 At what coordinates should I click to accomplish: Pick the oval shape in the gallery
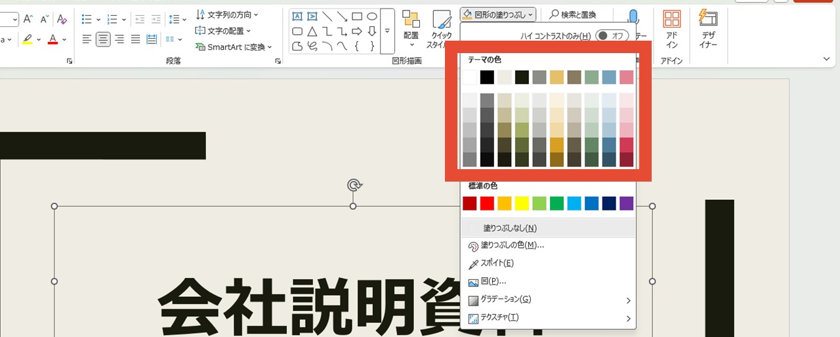[371, 16]
